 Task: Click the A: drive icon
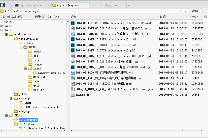coord(6,22)
